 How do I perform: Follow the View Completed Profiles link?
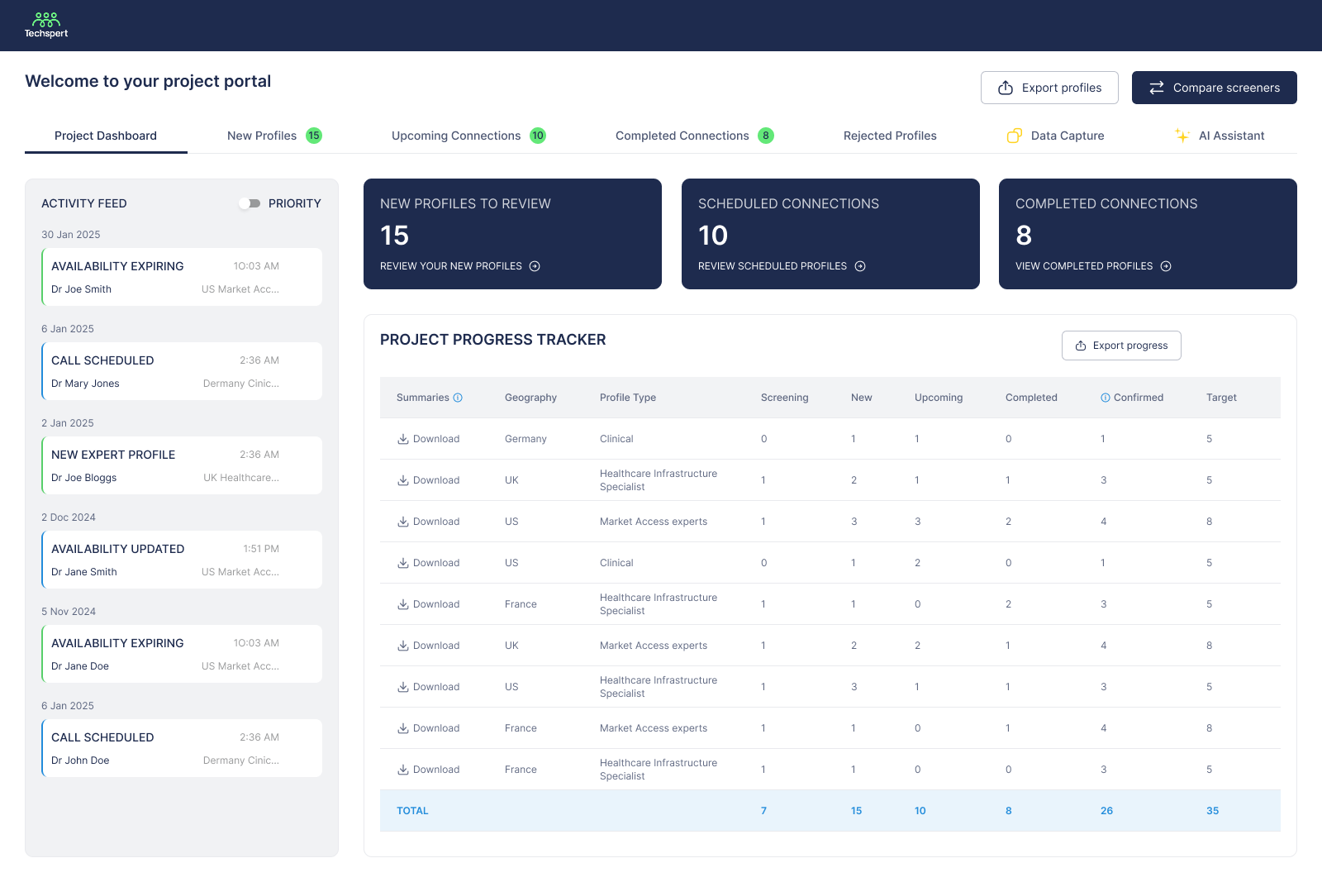click(x=1093, y=266)
